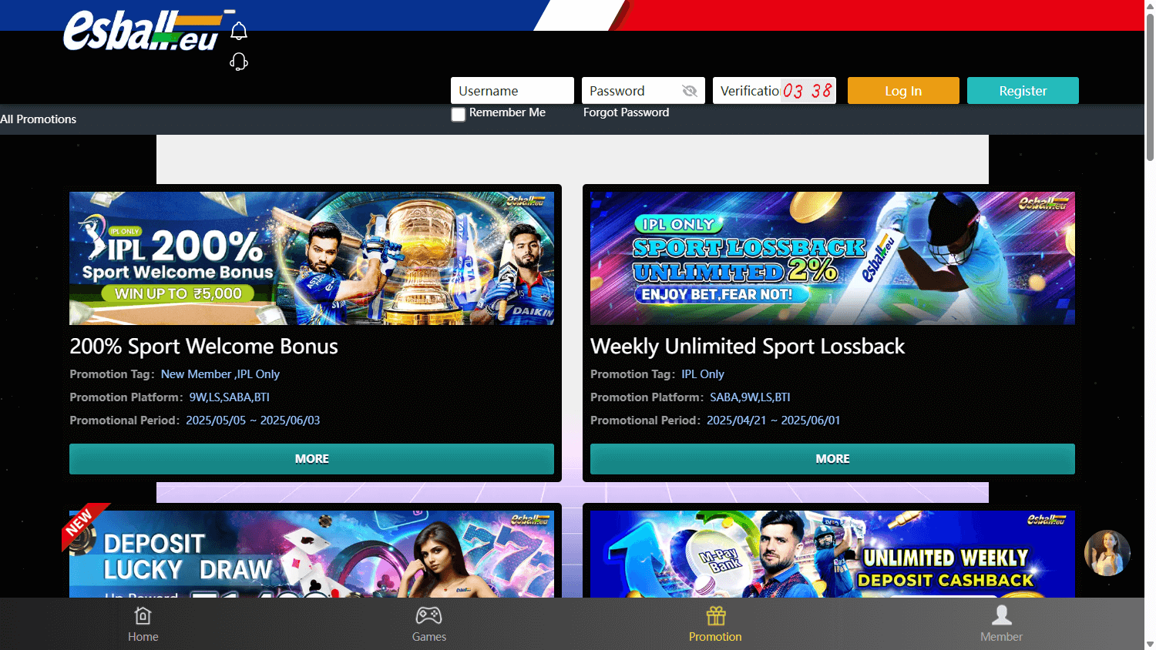Open the Forgot Password link
This screenshot has height=650, width=1156.
click(x=626, y=112)
